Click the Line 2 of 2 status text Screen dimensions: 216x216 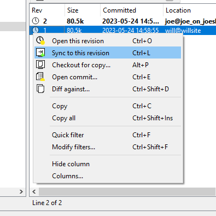[x=47, y=203]
